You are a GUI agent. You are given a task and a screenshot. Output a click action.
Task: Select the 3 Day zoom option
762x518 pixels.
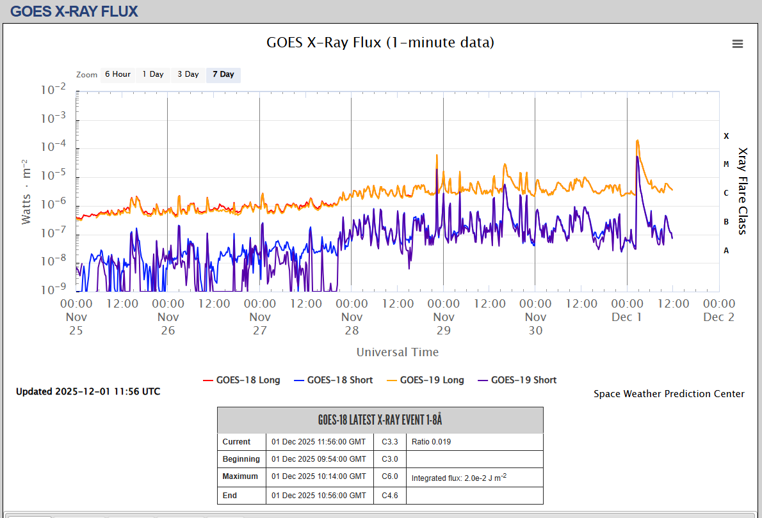click(188, 74)
